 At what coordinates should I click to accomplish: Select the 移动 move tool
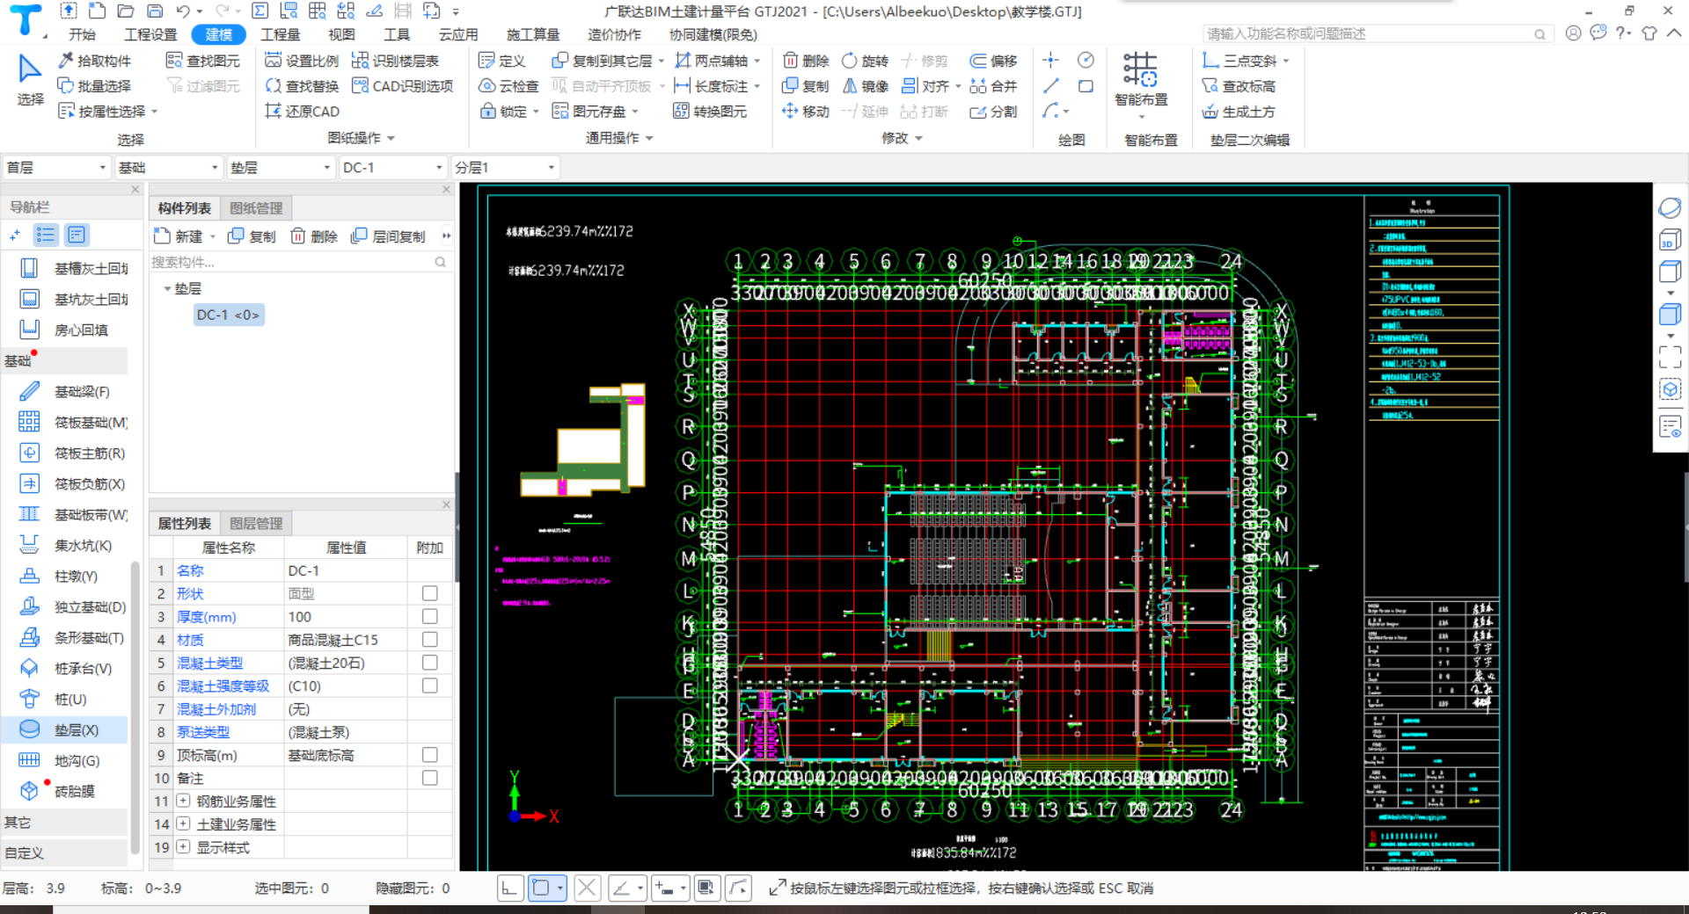806,112
